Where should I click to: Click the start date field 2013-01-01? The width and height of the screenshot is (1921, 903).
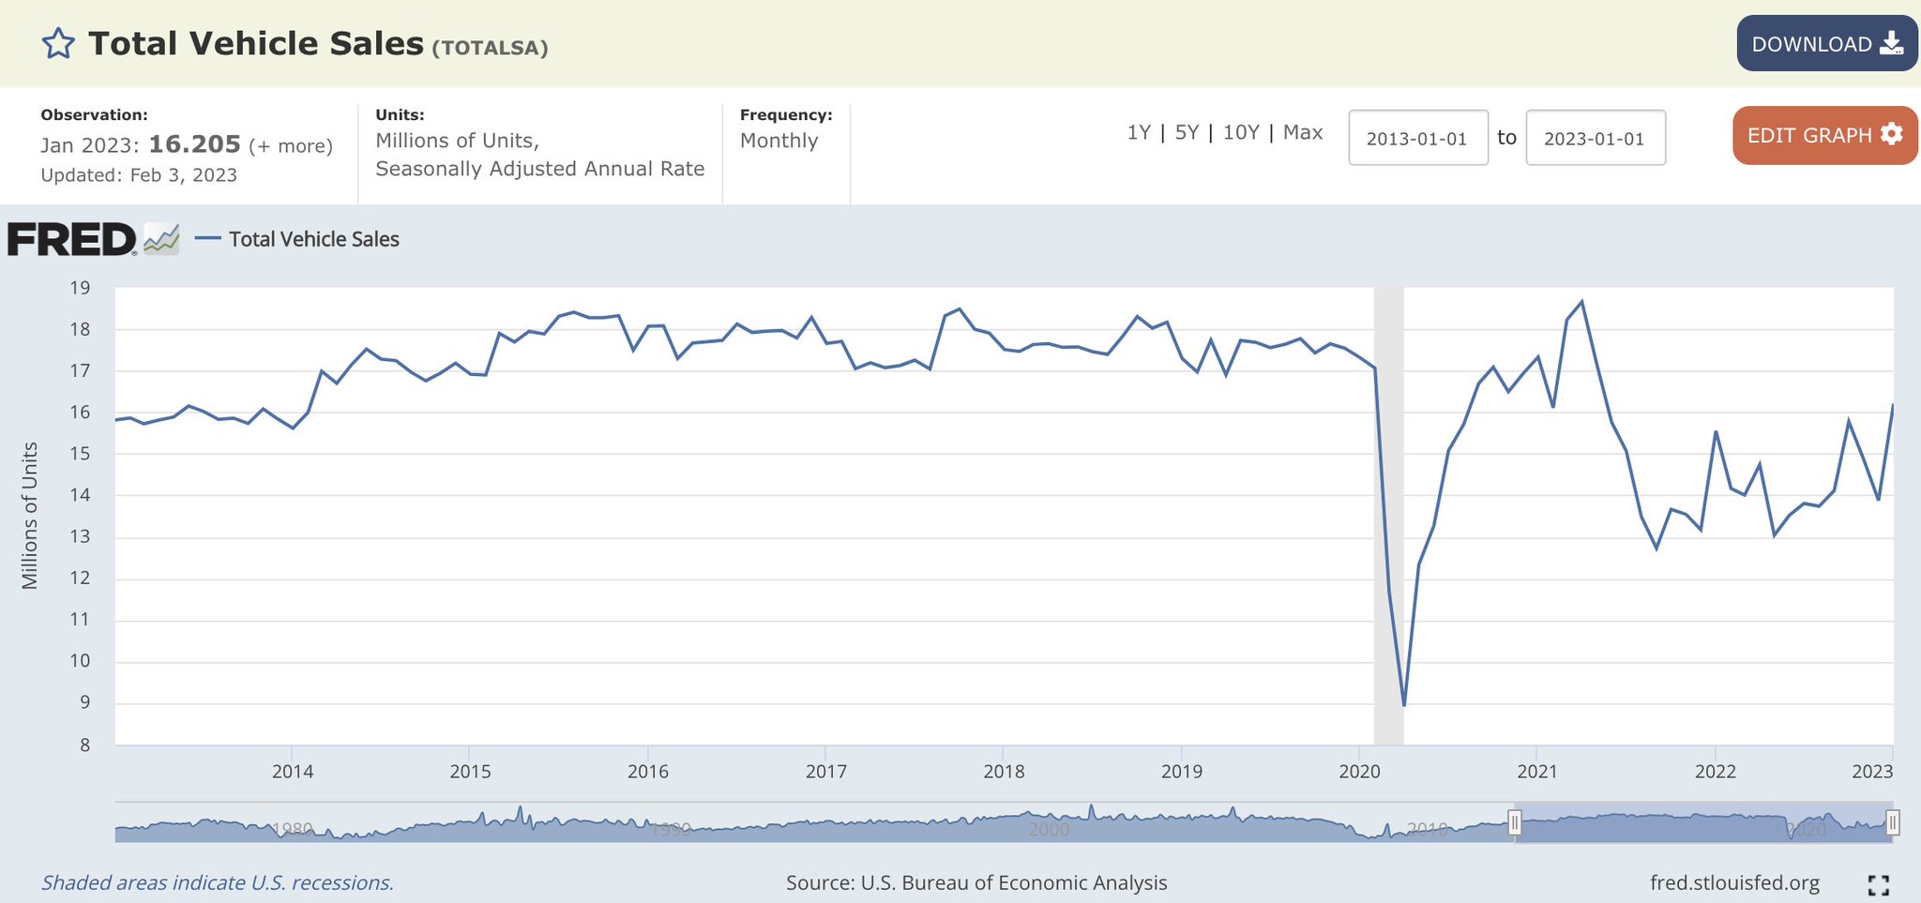click(x=1417, y=138)
